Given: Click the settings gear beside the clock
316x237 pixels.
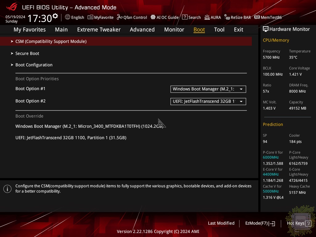Looking at the screenshot, I should pos(55,16).
